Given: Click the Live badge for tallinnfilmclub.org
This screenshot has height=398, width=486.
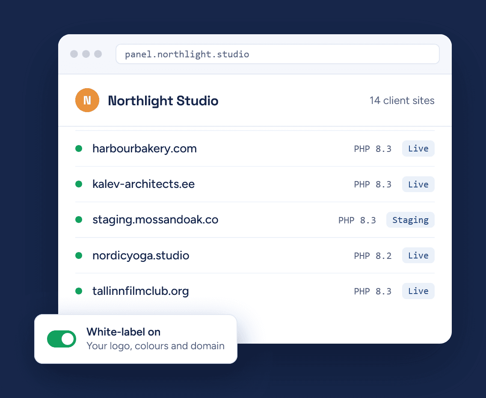Looking at the screenshot, I should [x=418, y=291].
